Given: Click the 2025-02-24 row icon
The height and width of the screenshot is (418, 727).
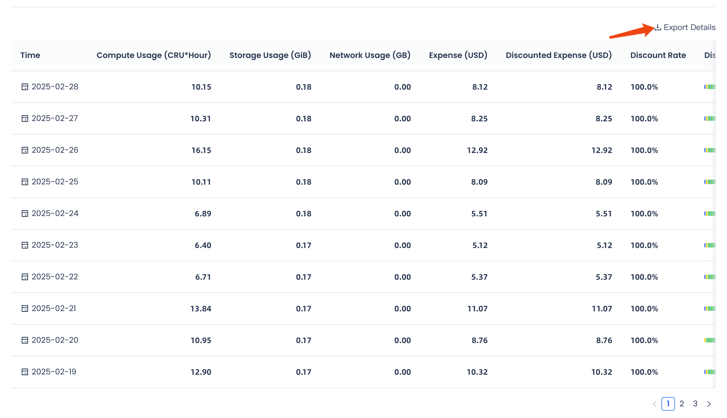Looking at the screenshot, I should point(25,213).
